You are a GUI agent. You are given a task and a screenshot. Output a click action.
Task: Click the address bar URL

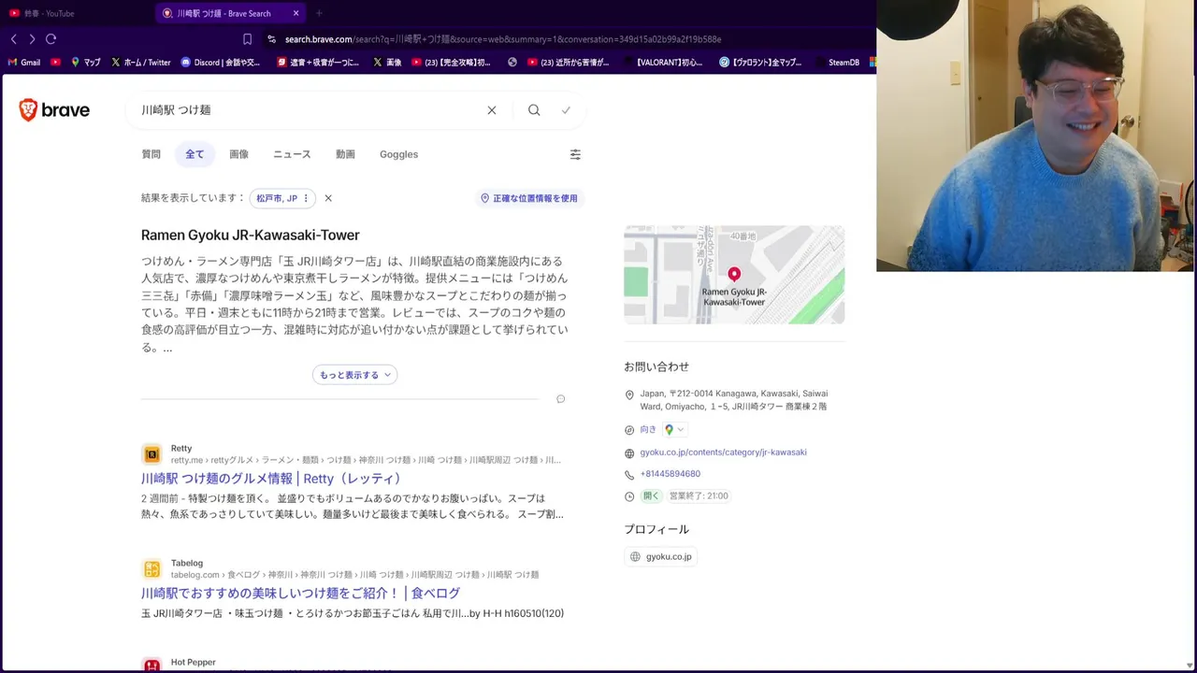pos(503,39)
